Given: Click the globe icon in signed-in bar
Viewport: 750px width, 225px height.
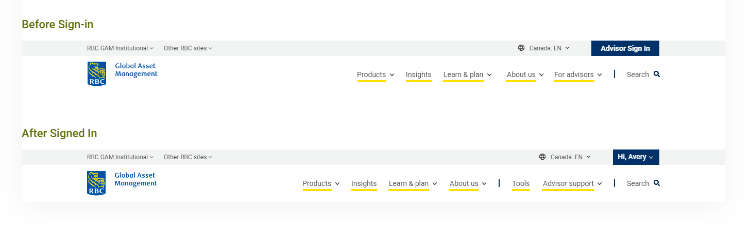Looking at the screenshot, I should click(542, 157).
